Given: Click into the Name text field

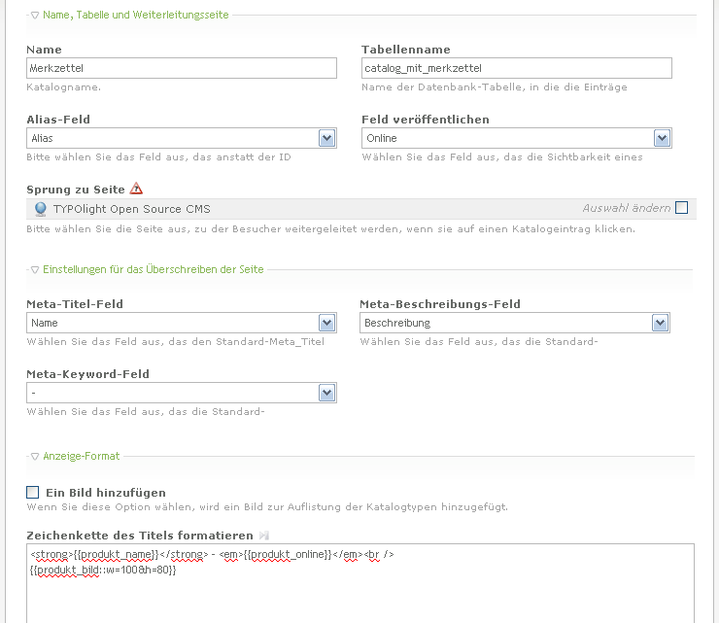Looking at the screenshot, I should pos(182,68).
